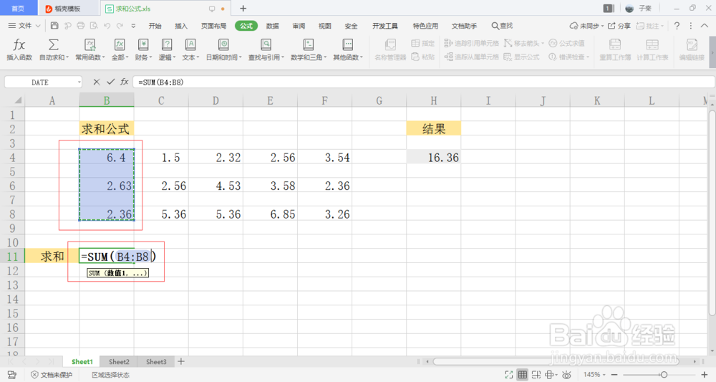The image size is (716, 382).
Task: Click the 自动求和 sigma icon
Action: [54, 44]
